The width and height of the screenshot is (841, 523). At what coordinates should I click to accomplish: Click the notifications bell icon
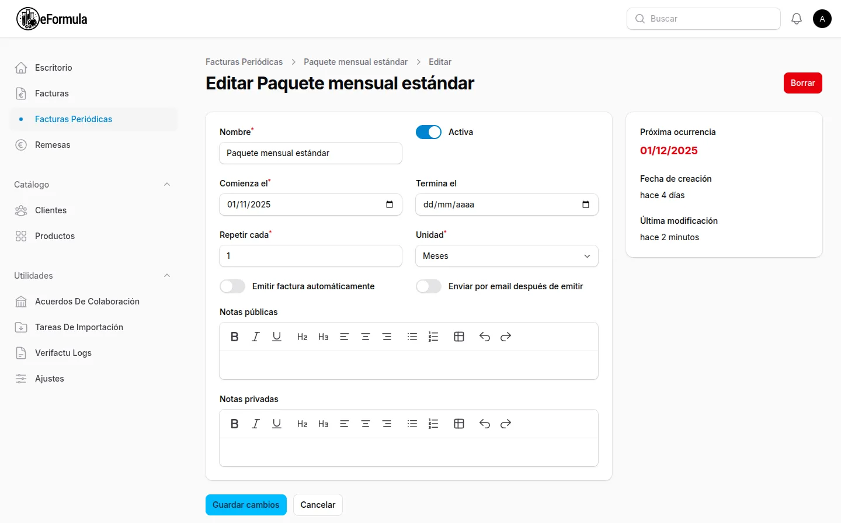[x=797, y=19]
